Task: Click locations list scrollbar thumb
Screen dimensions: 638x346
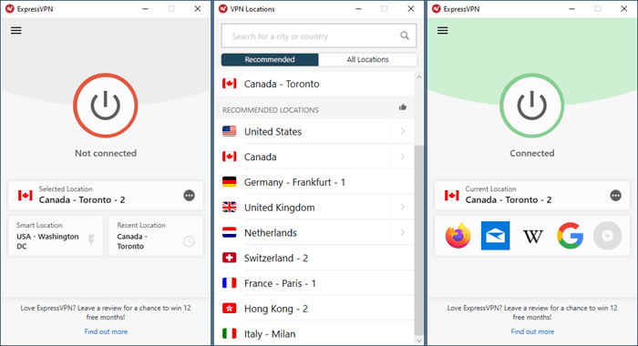Action: coord(418,239)
